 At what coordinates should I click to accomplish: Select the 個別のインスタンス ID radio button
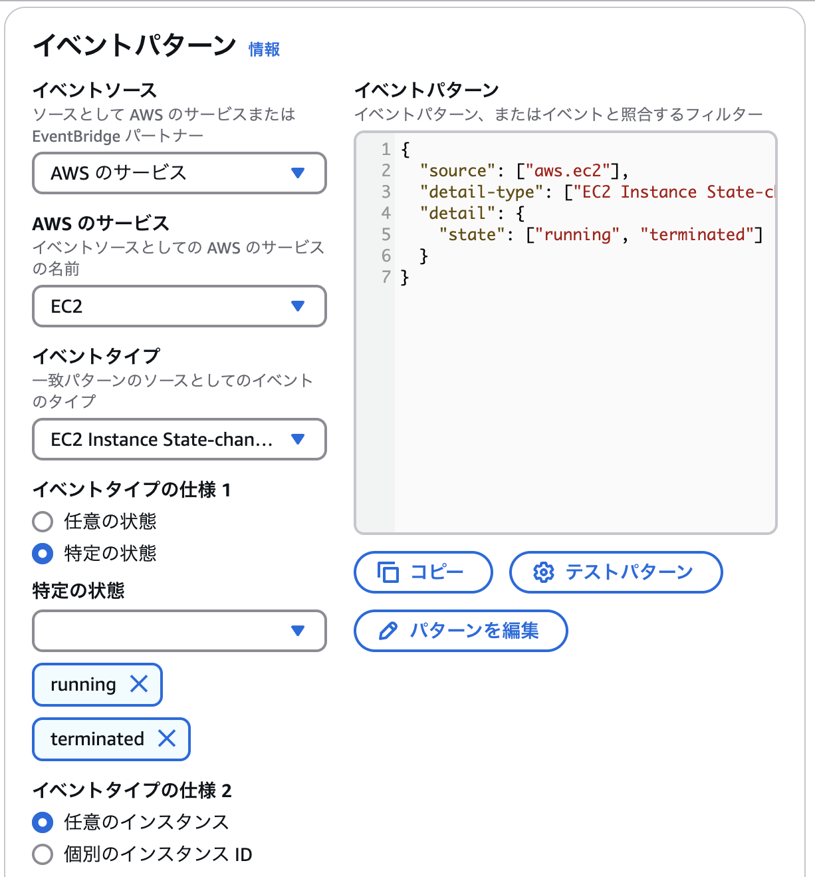pyautogui.click(x=42, y=854)
